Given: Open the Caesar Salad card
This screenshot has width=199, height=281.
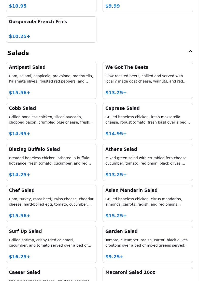Looking at the screenshot, I should [x=51, y=274].
